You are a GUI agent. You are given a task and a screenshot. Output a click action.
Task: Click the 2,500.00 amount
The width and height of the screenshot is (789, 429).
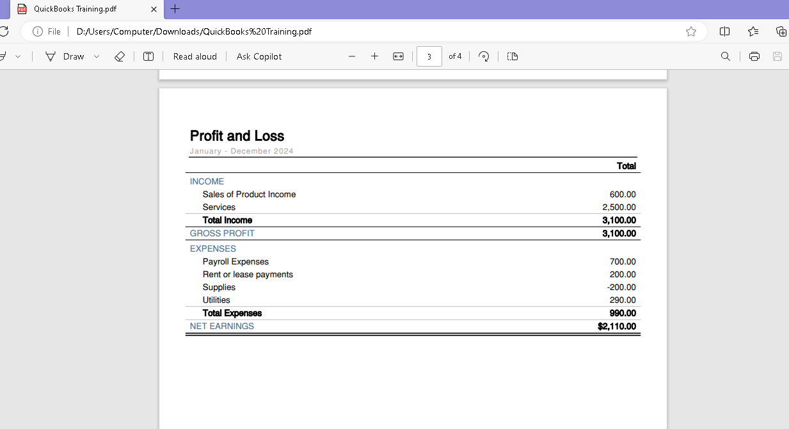tap(619, 207)
